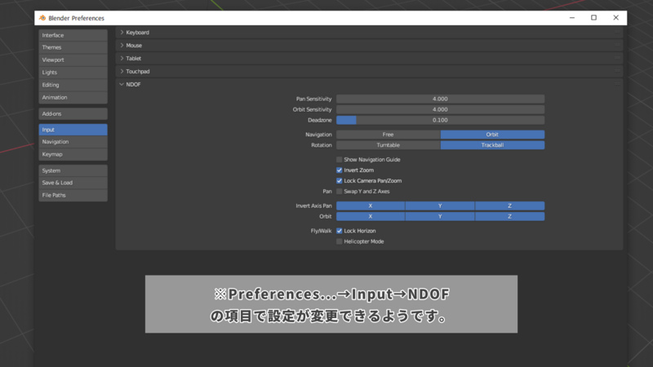Click the Pan Sensitivity value field
Image resolution: width=653 pixels, height=367 pixels.
click(x=440, y=99)
